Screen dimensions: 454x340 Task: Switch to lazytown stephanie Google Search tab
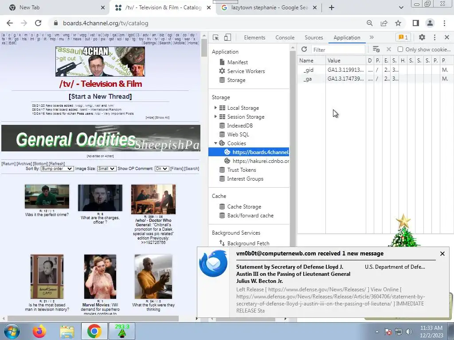pyautogui.click(x=269, y=8)
